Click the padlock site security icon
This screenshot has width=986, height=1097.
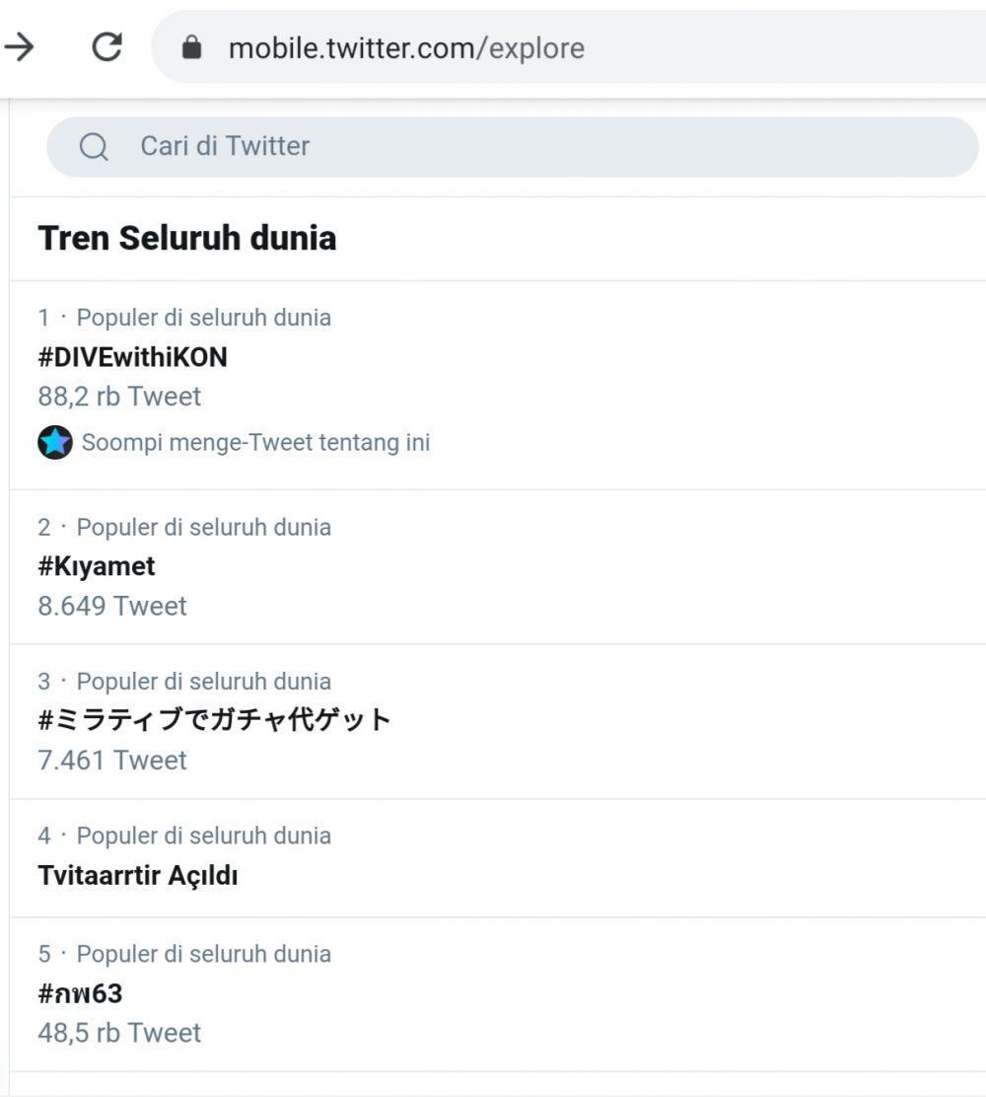[x=191, y=48]
